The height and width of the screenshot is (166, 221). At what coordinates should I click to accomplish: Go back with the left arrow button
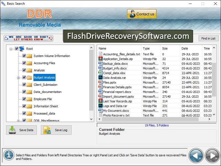click(196, 156)
